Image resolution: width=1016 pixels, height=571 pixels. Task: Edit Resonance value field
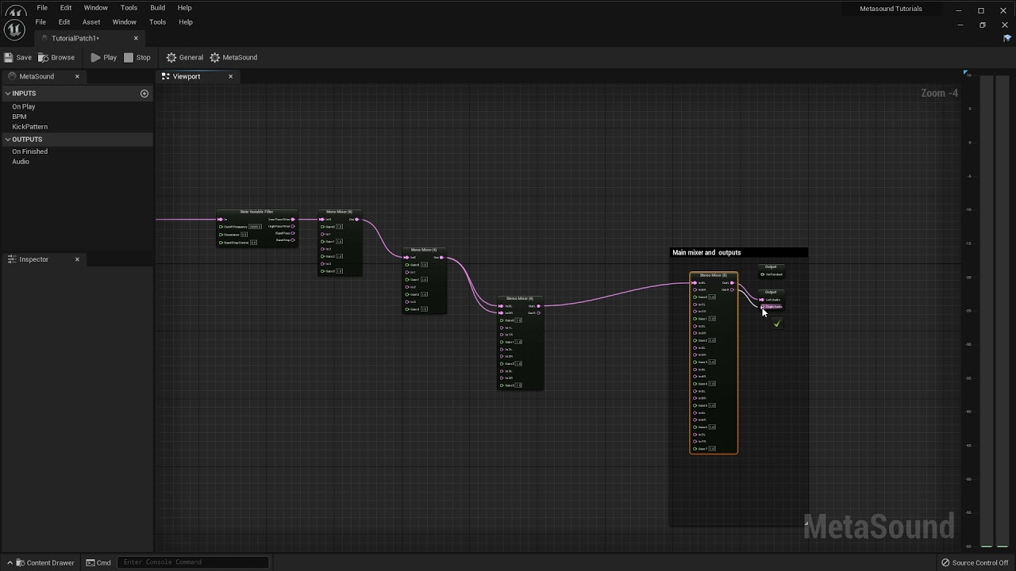click(x=244, y=235)
